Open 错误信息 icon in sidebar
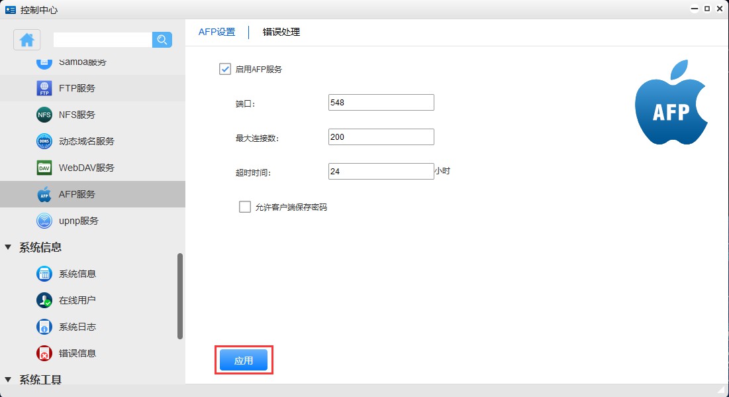729x397 pixels. tap(44, 353)
